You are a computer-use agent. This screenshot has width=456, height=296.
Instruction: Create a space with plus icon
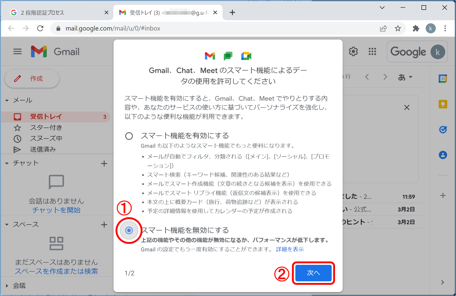point(104,225)
